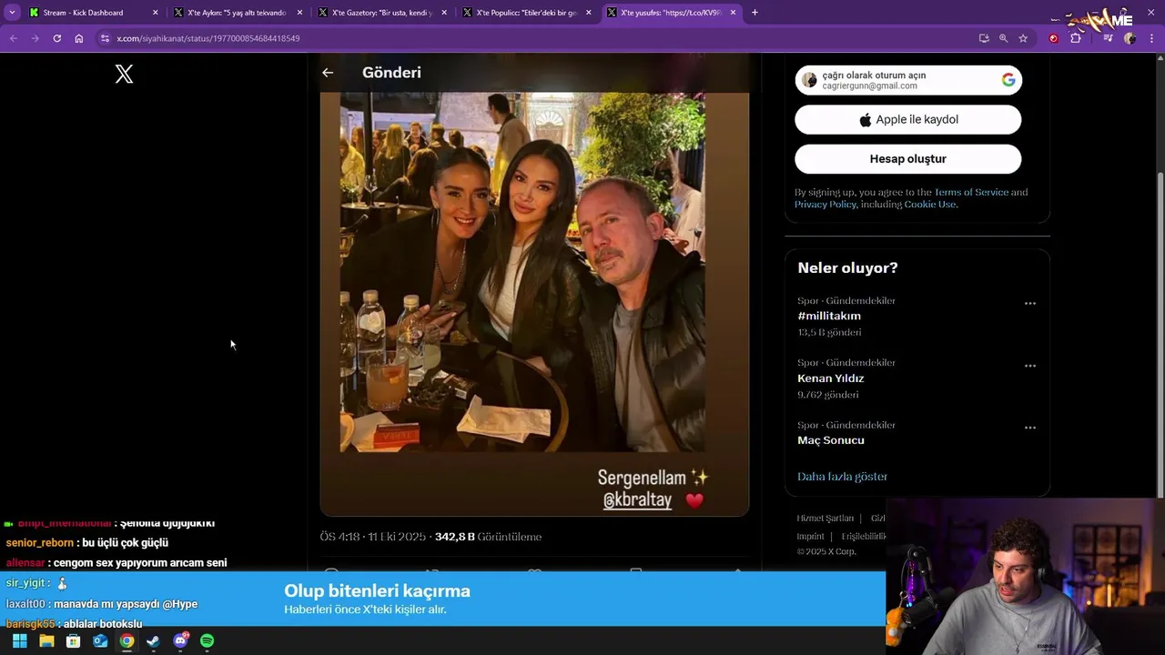1165x655 pixels.
Task: Click the address bar URL field
Action: (537, 38)
